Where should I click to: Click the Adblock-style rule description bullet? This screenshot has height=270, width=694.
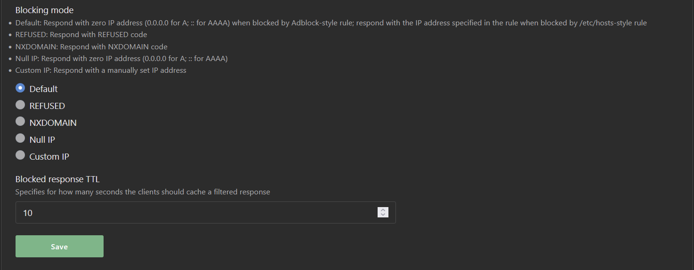[x=331, y=23]
